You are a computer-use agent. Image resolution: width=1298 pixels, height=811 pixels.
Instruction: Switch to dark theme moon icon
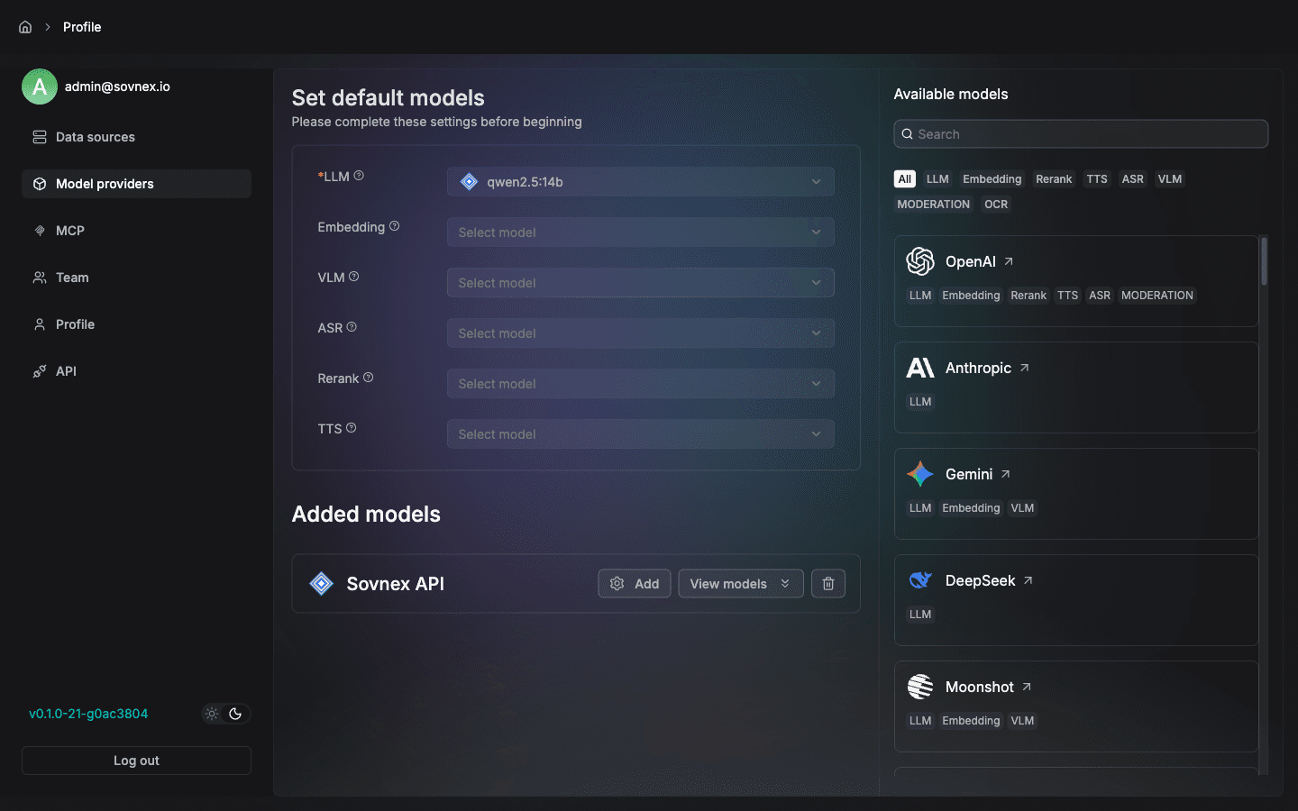(235, 714)
